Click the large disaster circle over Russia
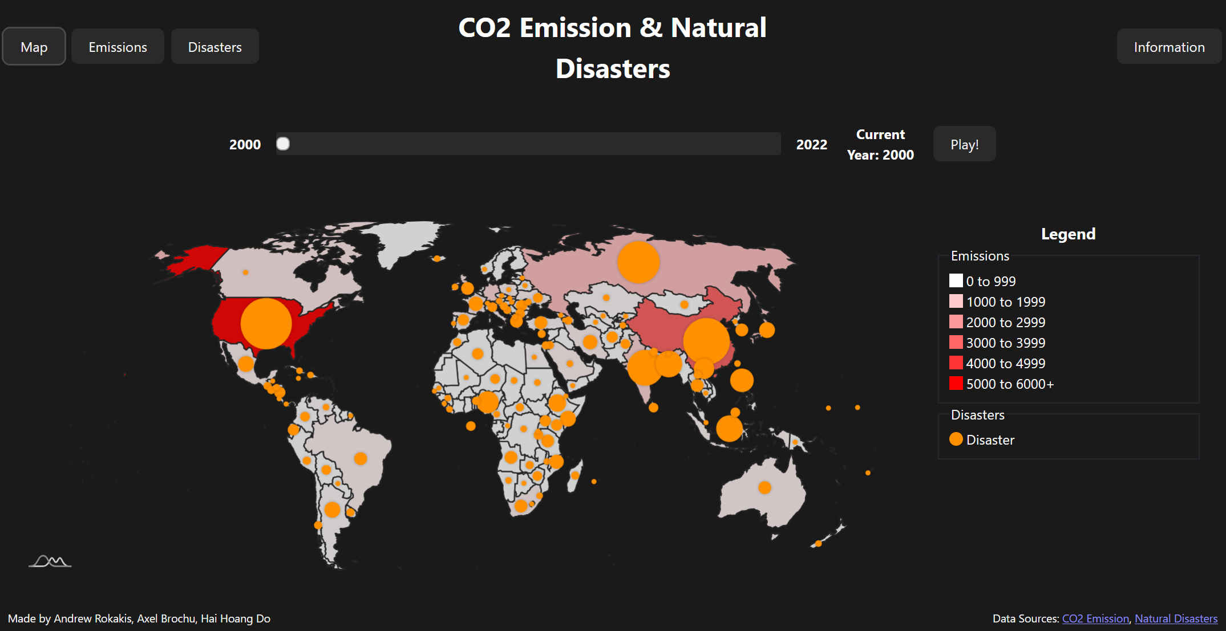Image resolution: width=1226 pixels, height=631 pixels. (x=638, y=262)
